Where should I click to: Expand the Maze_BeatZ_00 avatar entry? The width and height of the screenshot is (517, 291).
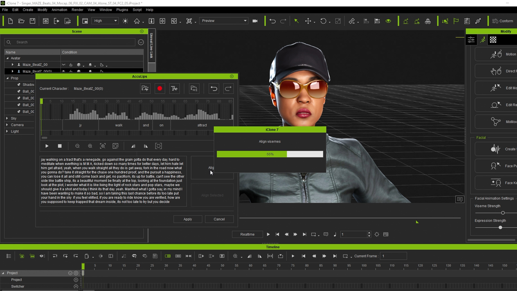(x=12, y=65)
